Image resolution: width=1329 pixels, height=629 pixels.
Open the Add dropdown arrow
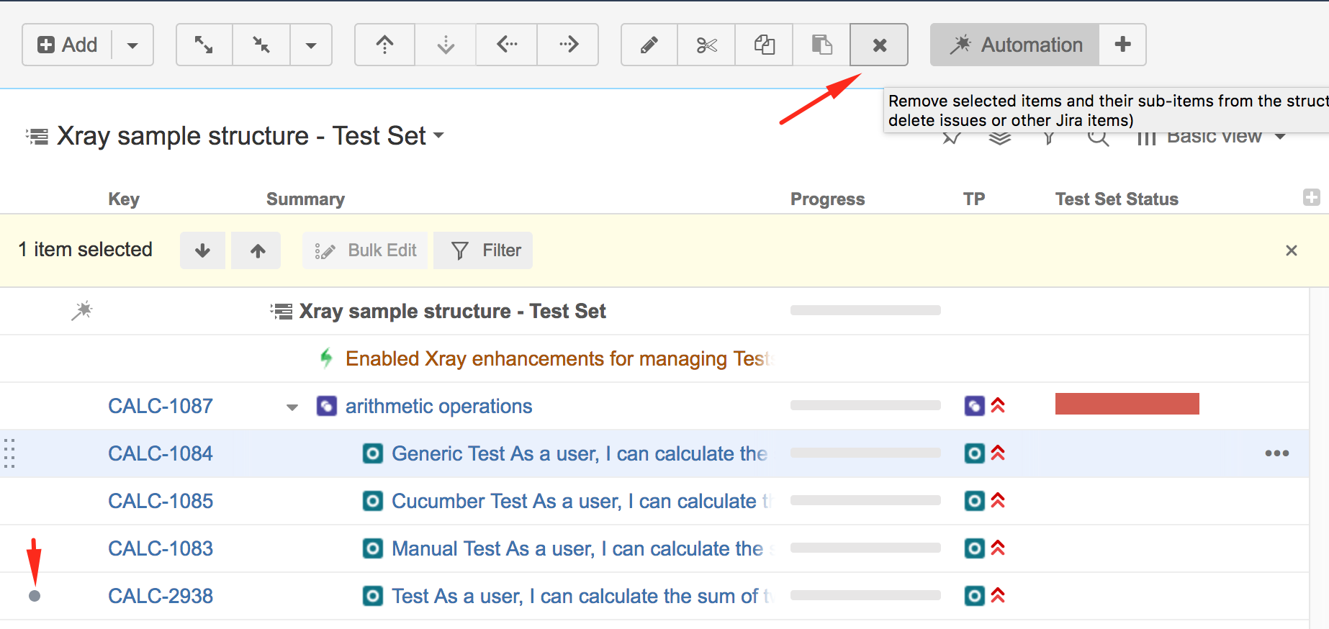[132, 45]
